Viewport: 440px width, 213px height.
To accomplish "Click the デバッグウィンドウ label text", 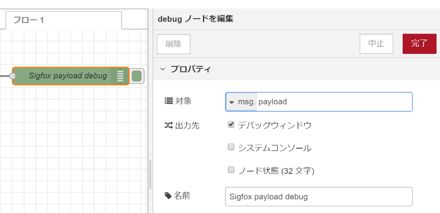I will (274, 125).
